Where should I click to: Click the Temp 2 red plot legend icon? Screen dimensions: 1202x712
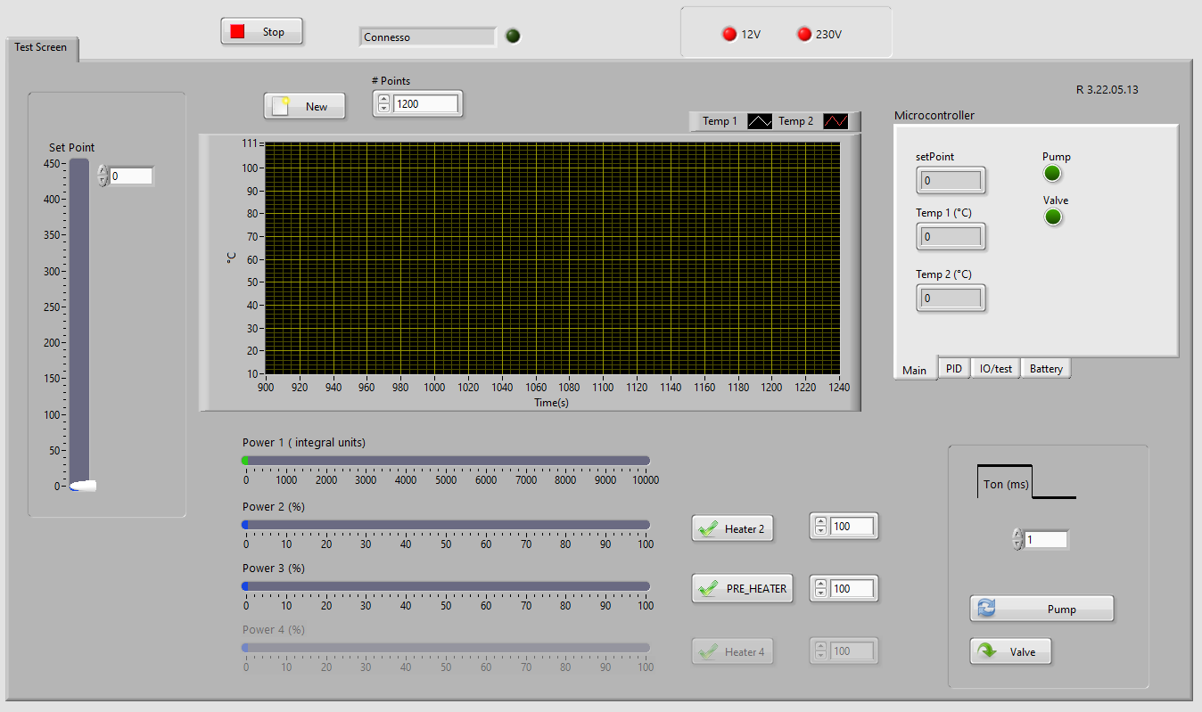(836, 121)
